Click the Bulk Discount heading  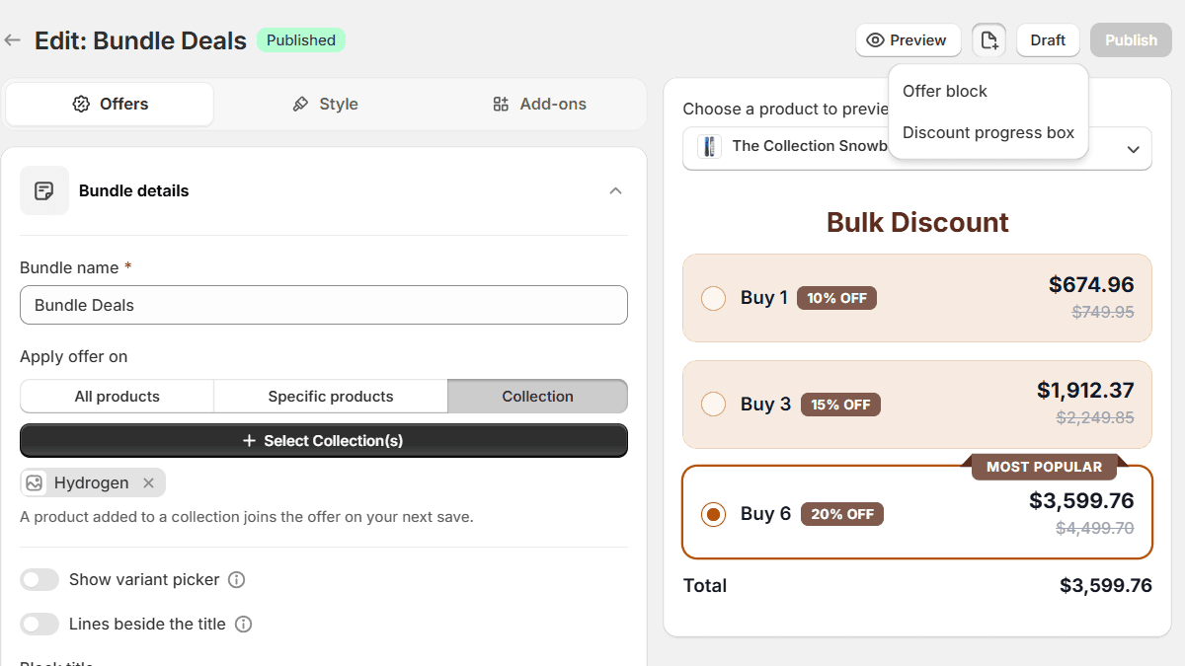(x=917, y=222)
